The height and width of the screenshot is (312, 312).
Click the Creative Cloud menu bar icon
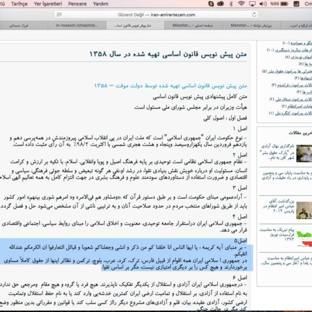click(220, 4)
